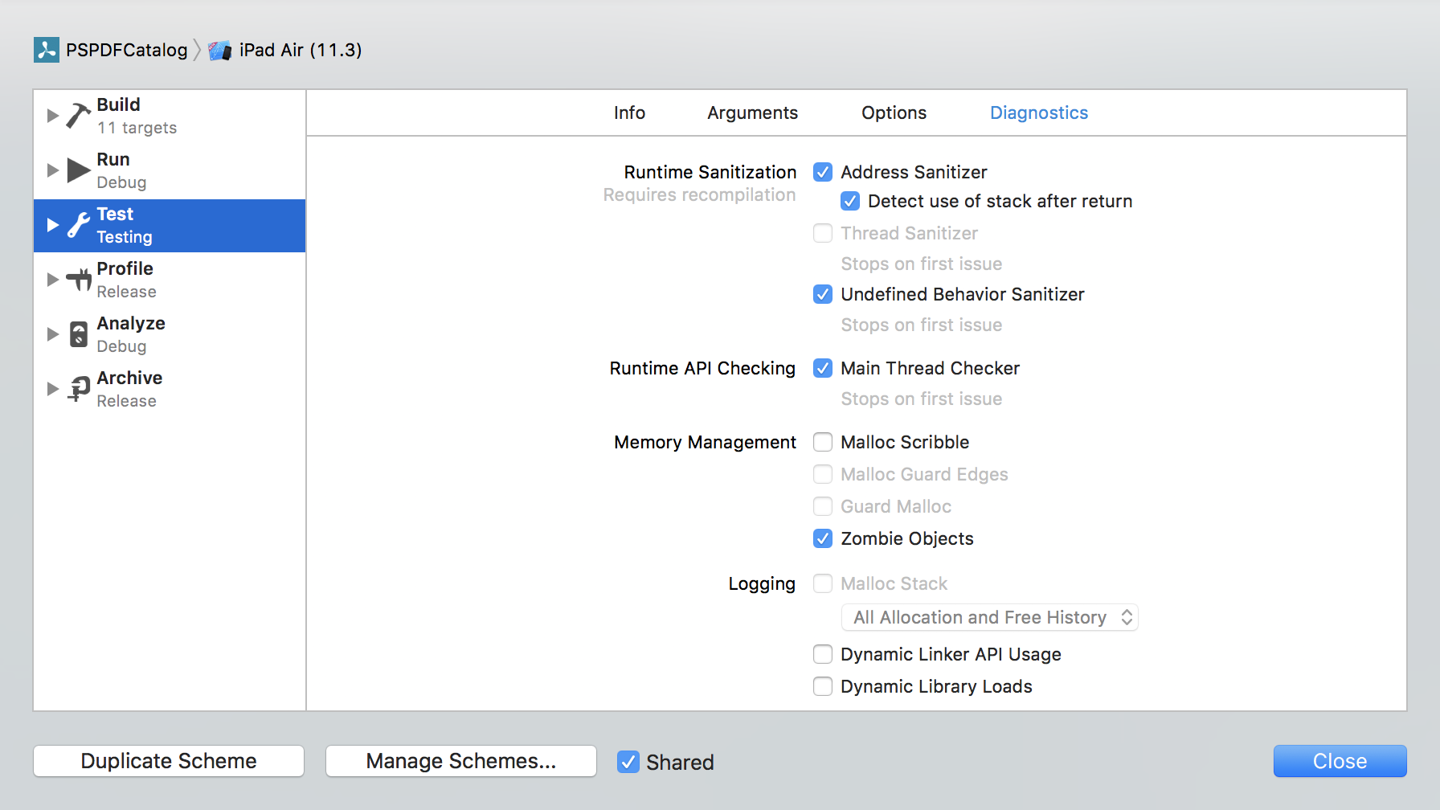Expand the Archive scheme section
The width and height of the screenshot is (1440, 810).
coord(52,388)
